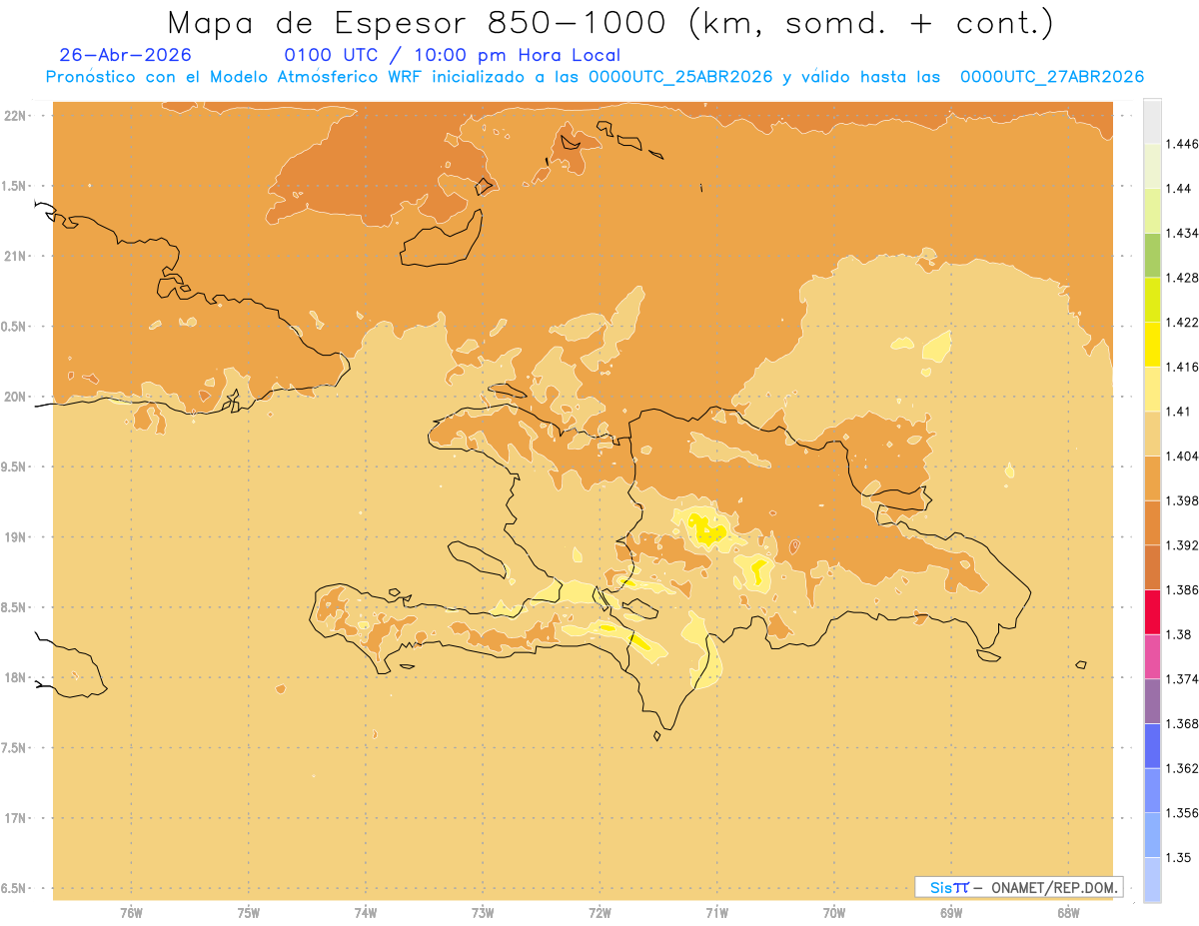1199x926 pixels.
Task: Click the green 1.428 legend color band
Action: tap(1152, 255)
